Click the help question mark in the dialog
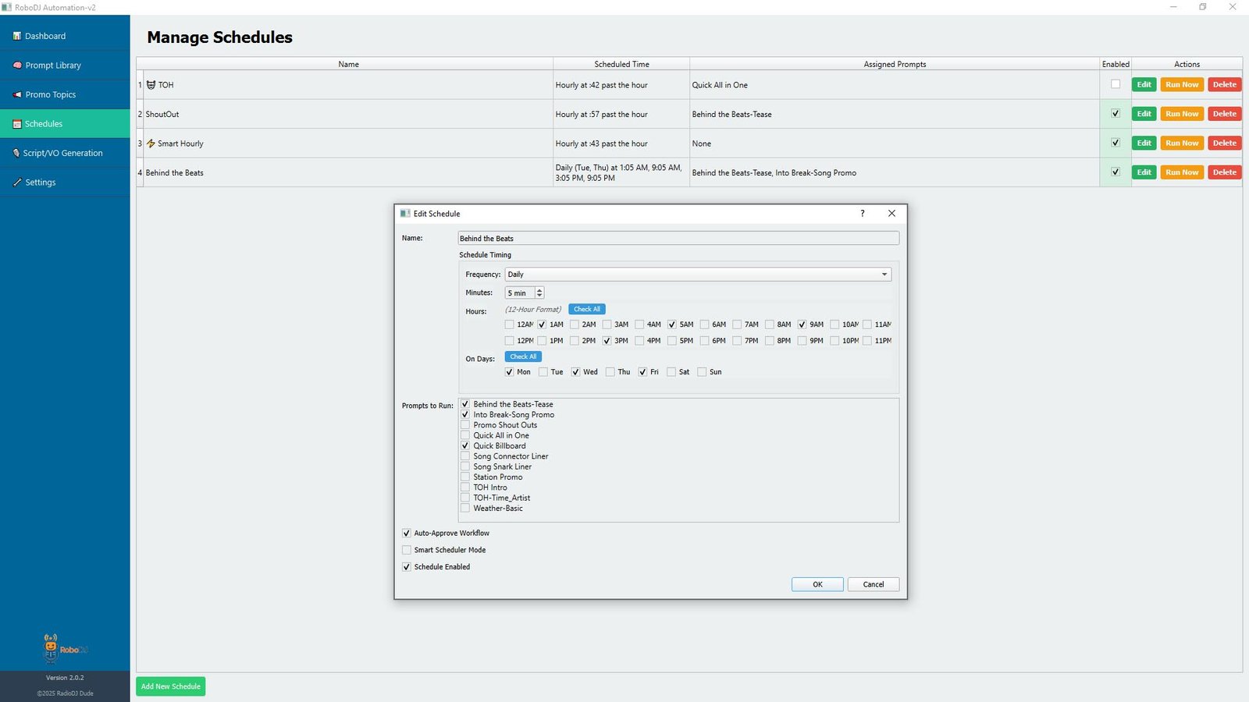The image size is (1249, 702). [x=863, y=214]
